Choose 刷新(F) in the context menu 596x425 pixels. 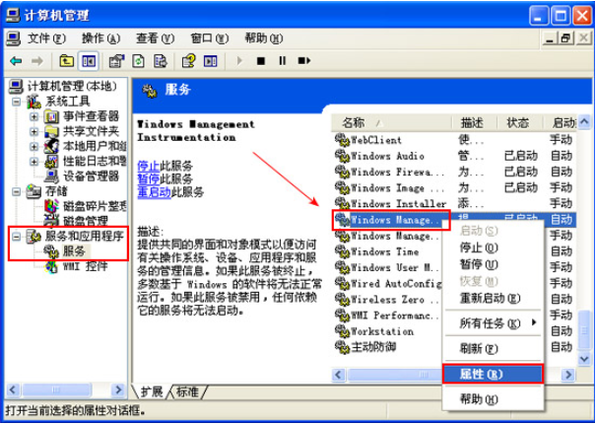pyautogui.click(x=493, y=348)
